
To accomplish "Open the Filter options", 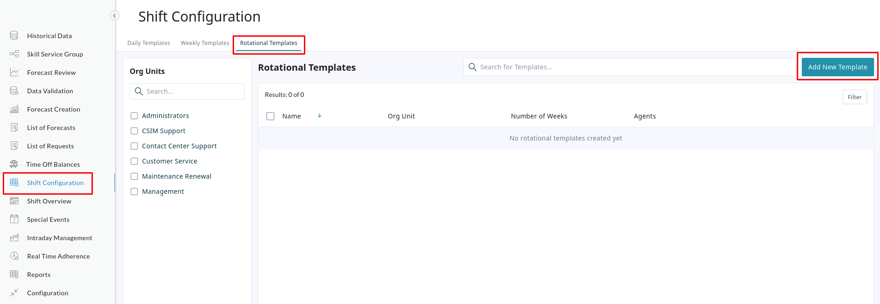I will click(854, 97).
